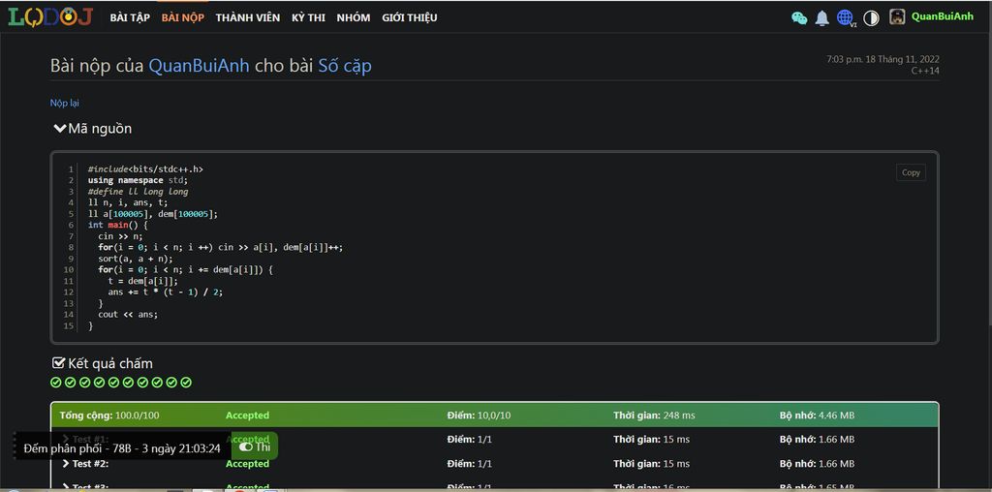992x492 pixels.
Task: Open the Số cặp problem link
Action: [x=345, y=66]
